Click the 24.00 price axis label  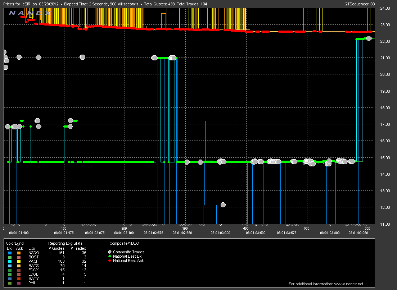[385, 8]
